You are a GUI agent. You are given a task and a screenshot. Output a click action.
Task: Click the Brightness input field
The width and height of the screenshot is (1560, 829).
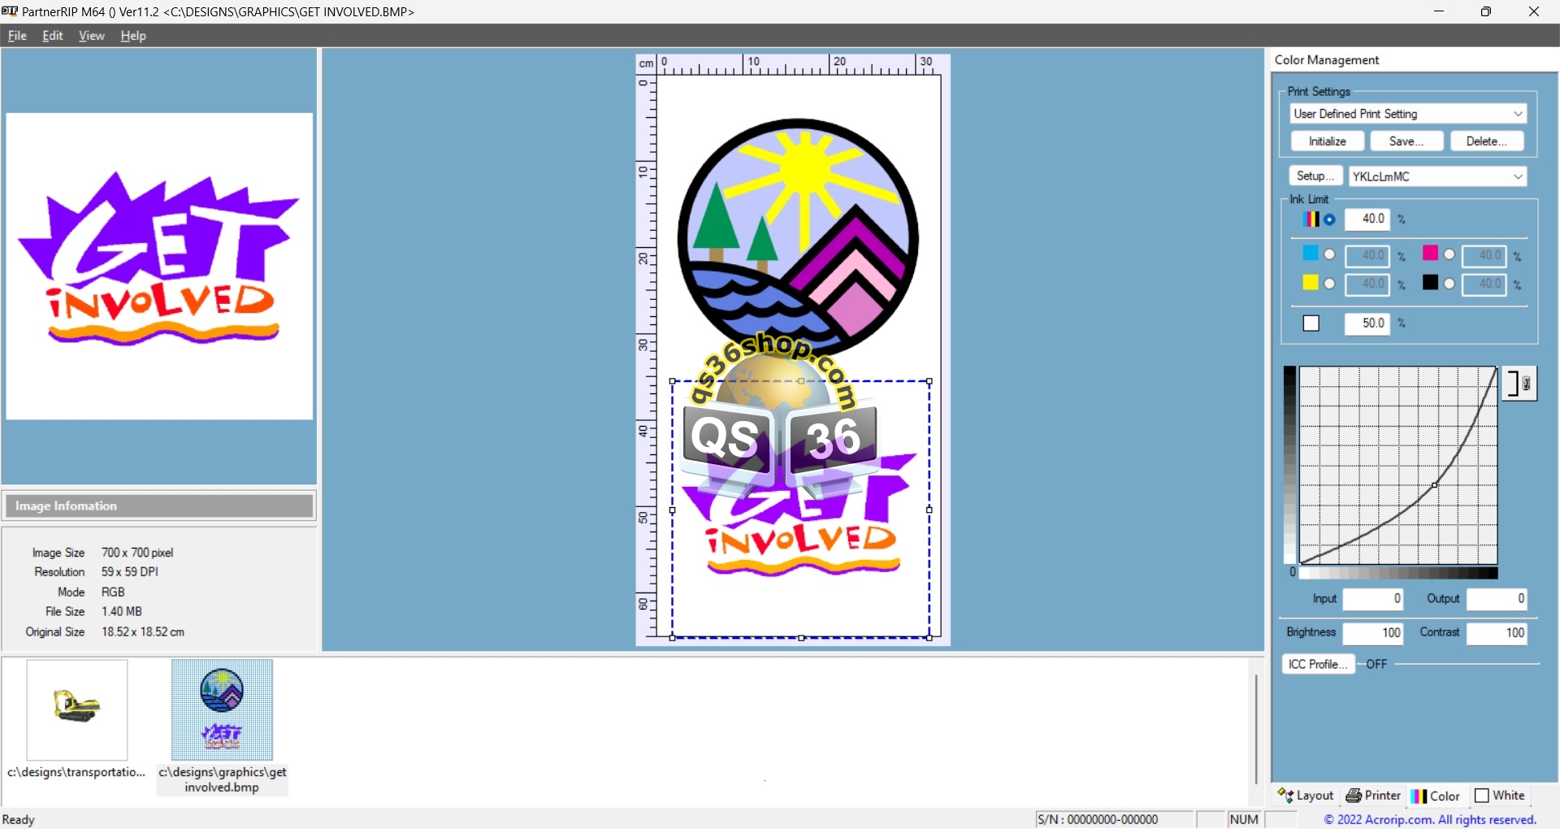pos(1372,633)
